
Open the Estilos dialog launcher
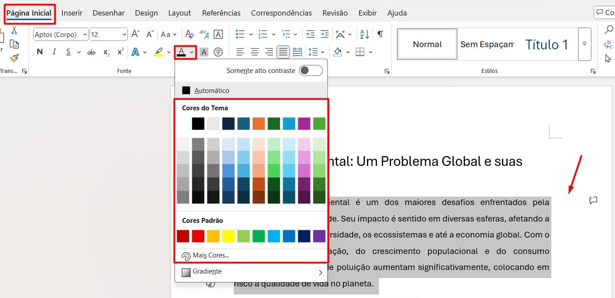click(x=593, y=71)
